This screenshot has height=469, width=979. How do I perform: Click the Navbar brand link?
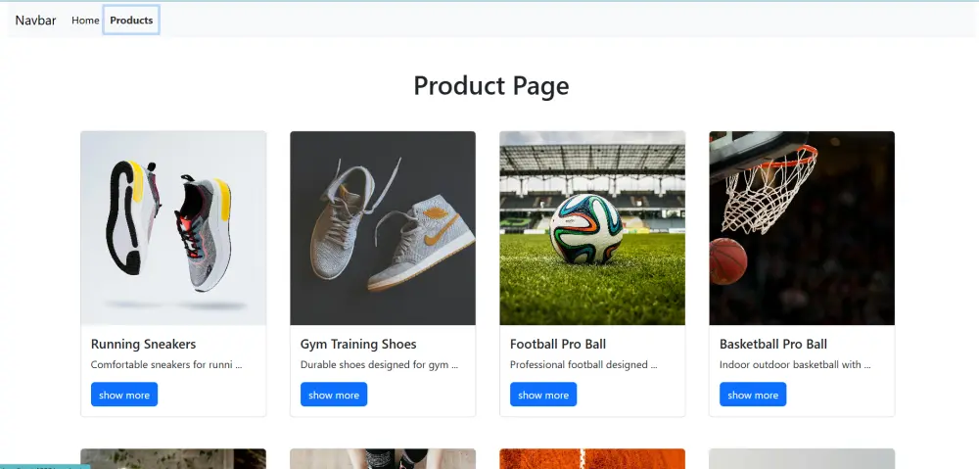click(35, 20)
